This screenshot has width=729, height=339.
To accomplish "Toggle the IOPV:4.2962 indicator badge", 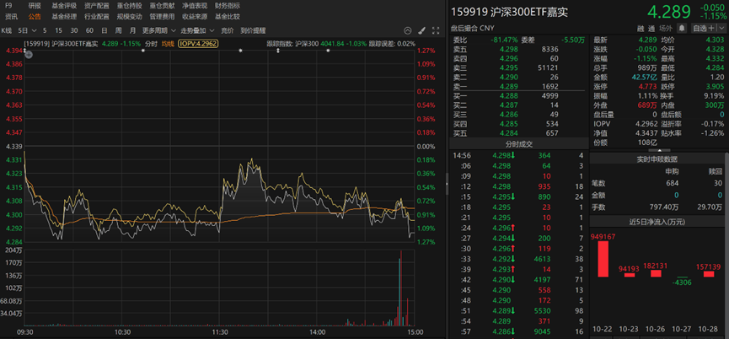I will pyautogui.click(x=198, y=44).
